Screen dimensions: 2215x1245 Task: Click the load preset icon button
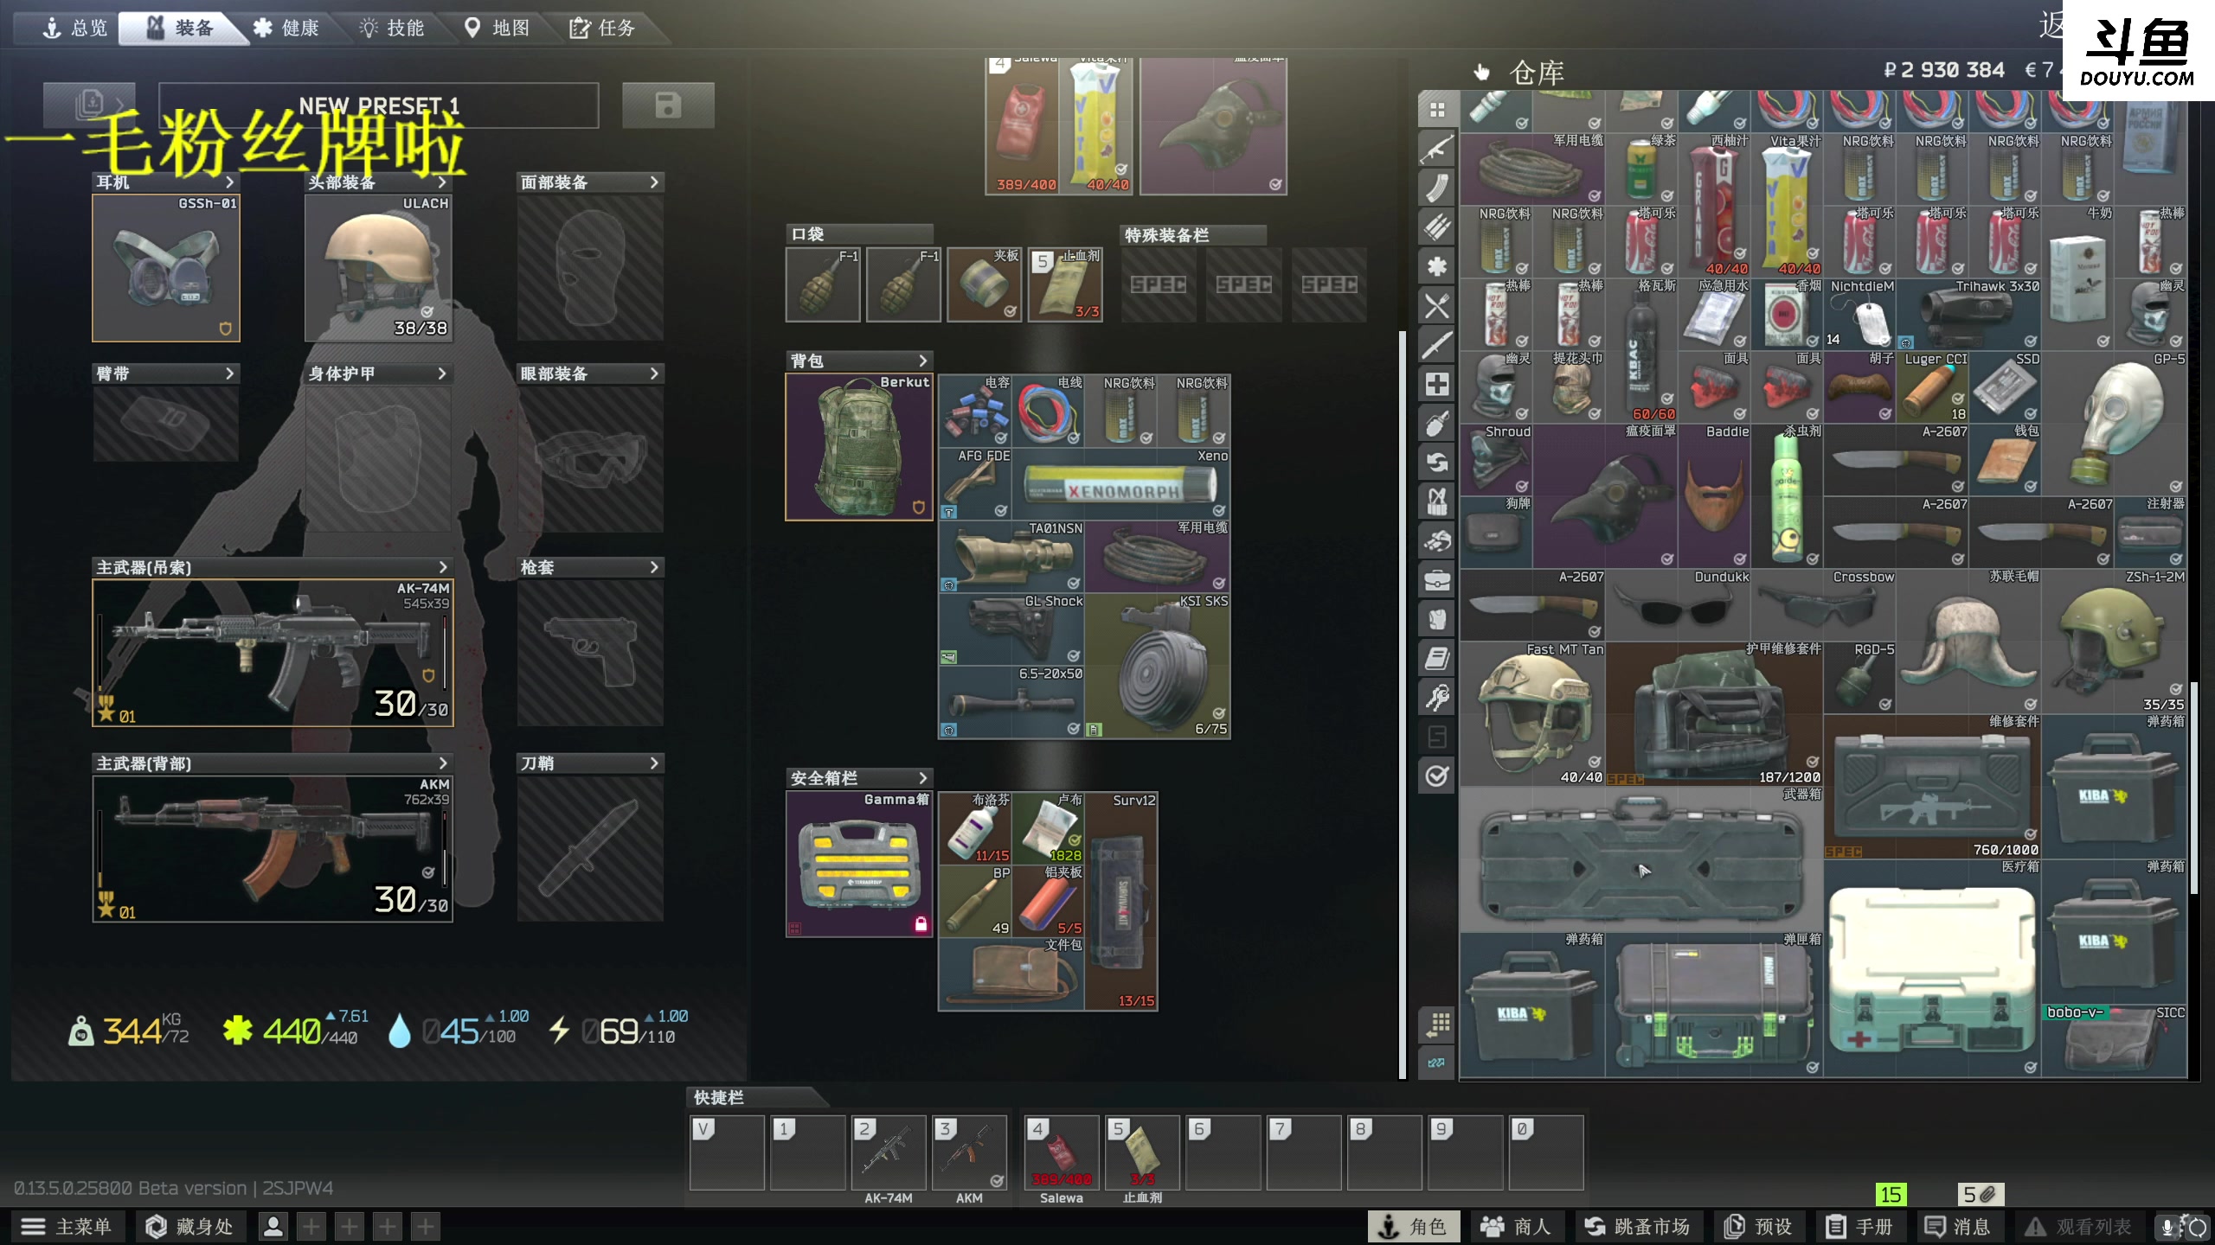coord(89,105)
